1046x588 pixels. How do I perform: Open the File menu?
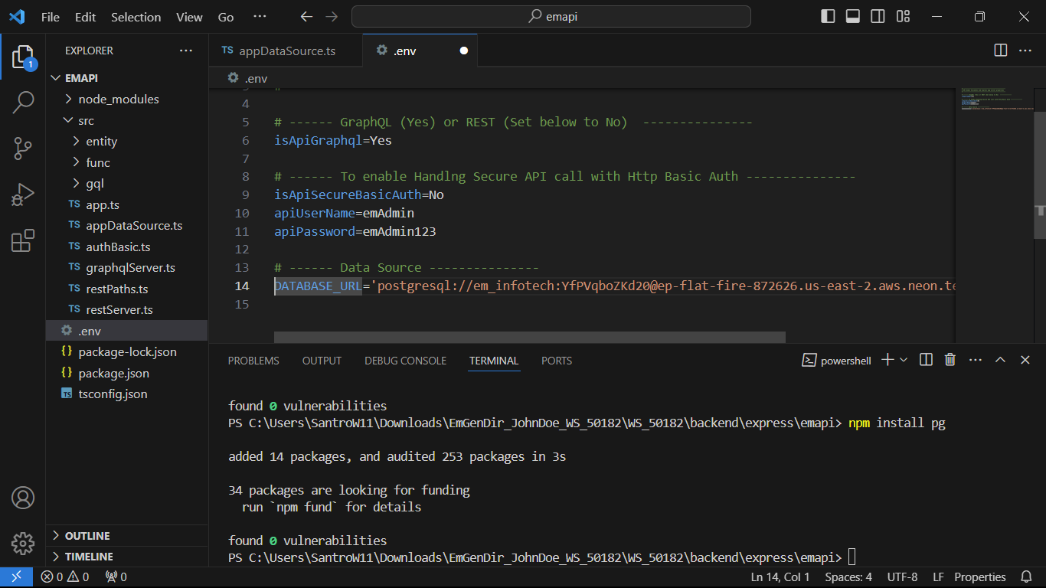[x=50, y=17]
